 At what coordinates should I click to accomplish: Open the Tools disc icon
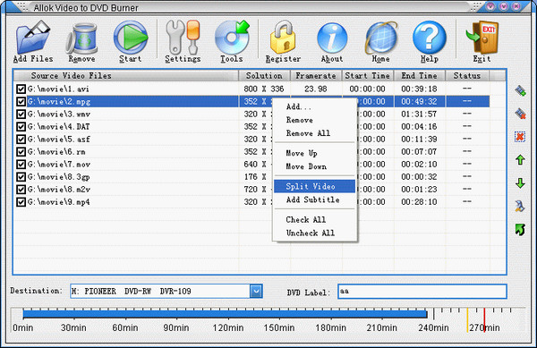[x=232, y=38]
